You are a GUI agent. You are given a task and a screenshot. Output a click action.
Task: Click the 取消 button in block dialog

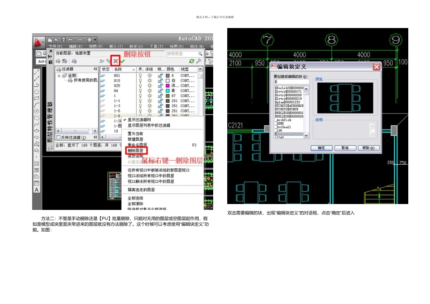pos(345,148)
